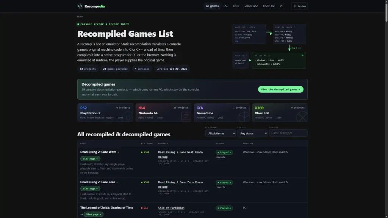
Task: Click the 4 consoles chip
Action: point(142,69)
